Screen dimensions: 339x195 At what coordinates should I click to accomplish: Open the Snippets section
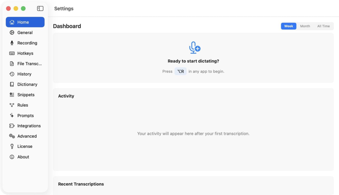click(x=26, y=95)
